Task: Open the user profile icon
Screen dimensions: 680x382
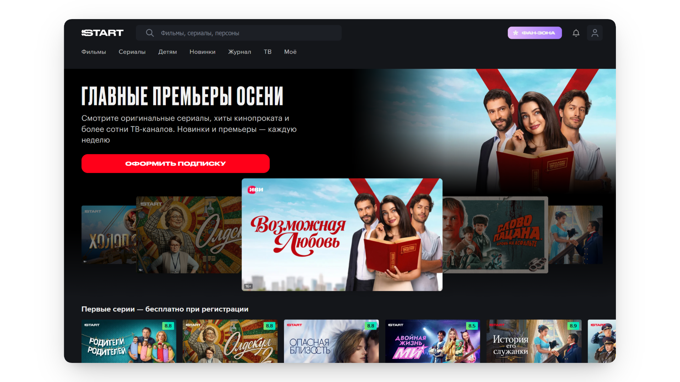Action: tap(595, 33)
